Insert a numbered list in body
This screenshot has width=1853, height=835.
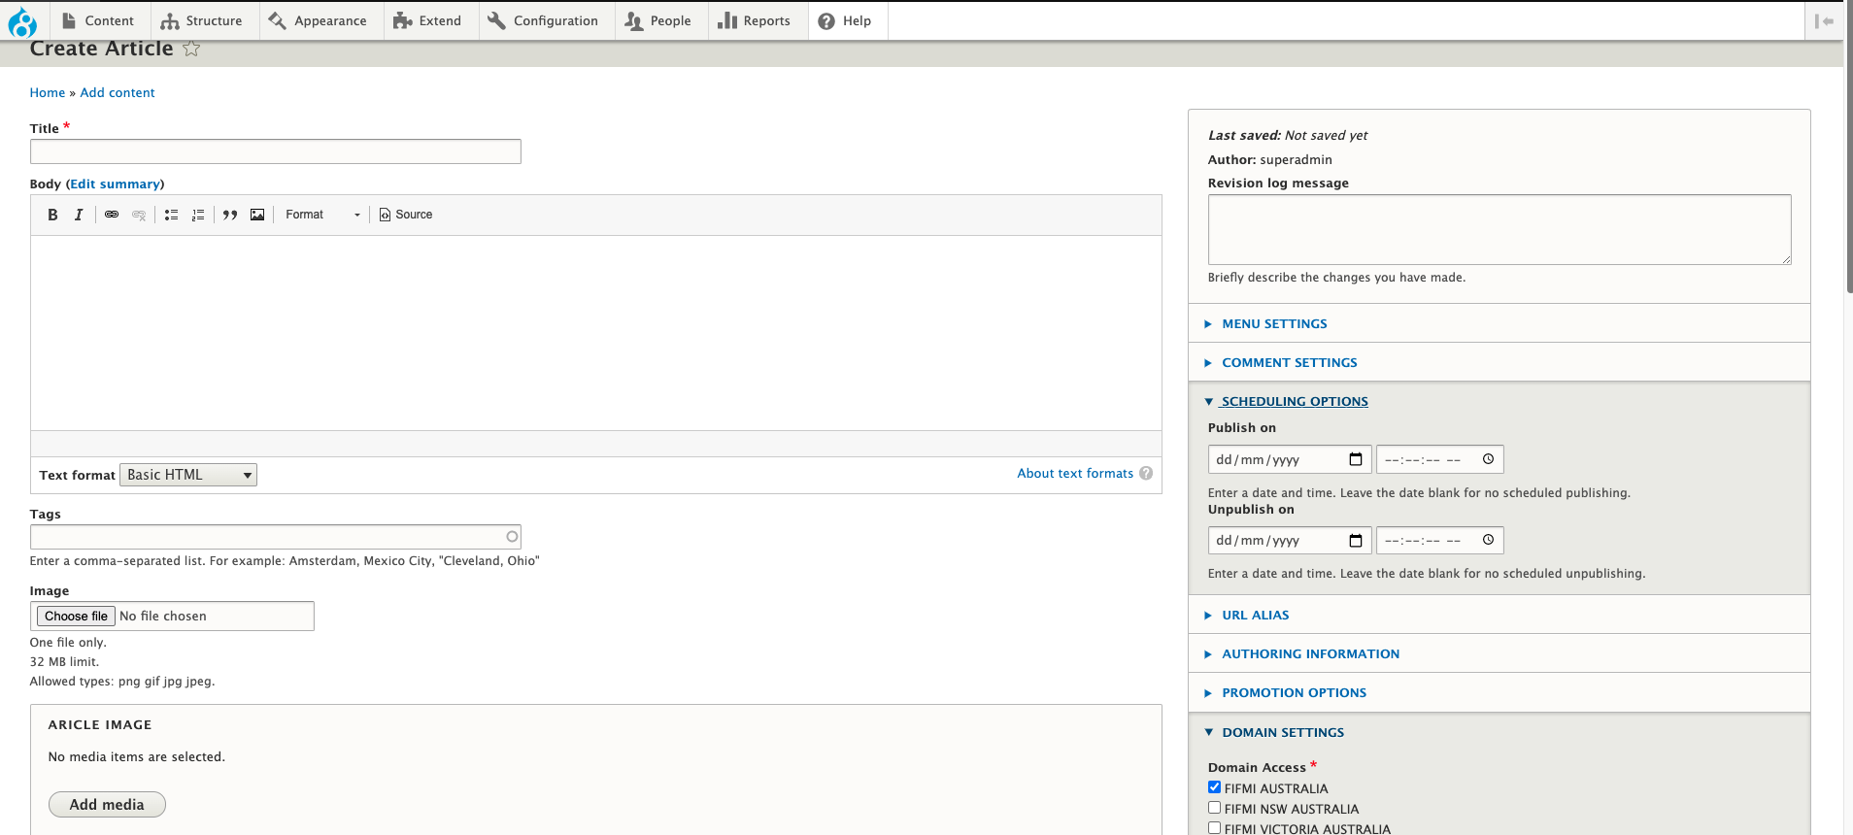click(198, 215)
